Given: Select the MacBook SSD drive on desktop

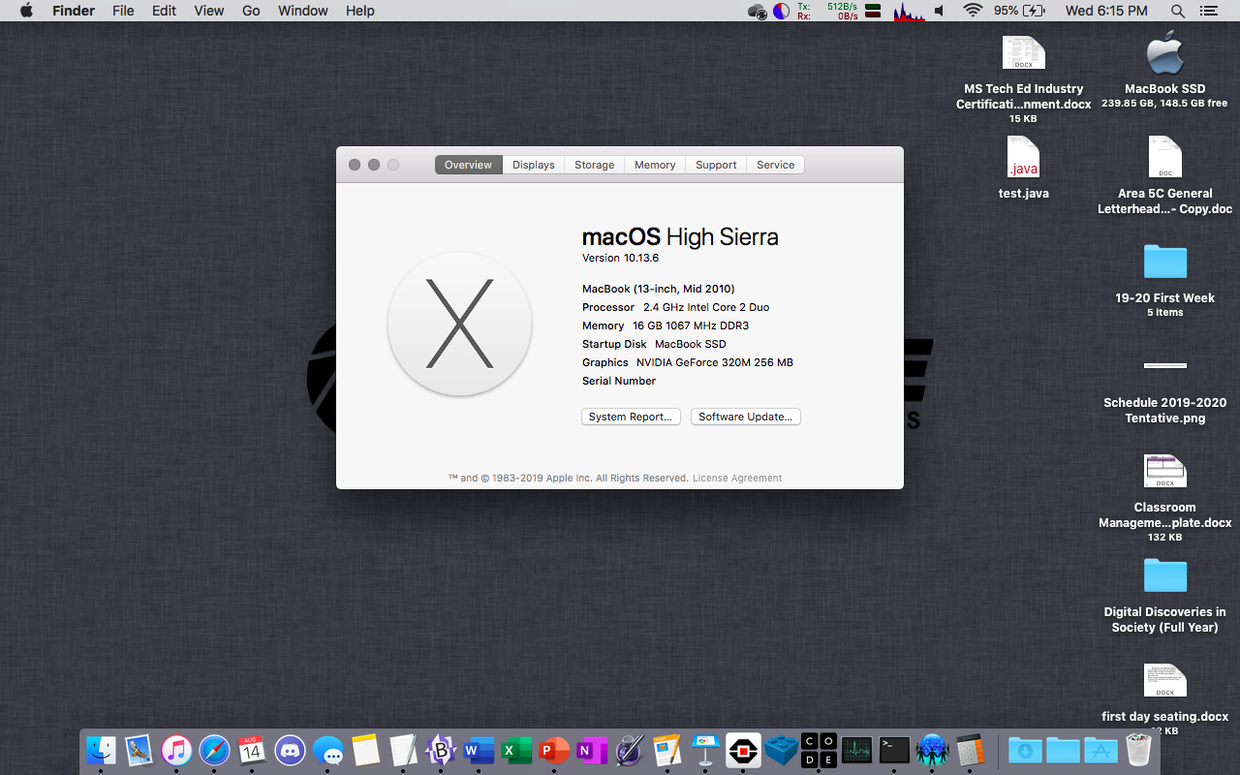Looking at the screenshot, I should click(x=1165, y=72).
